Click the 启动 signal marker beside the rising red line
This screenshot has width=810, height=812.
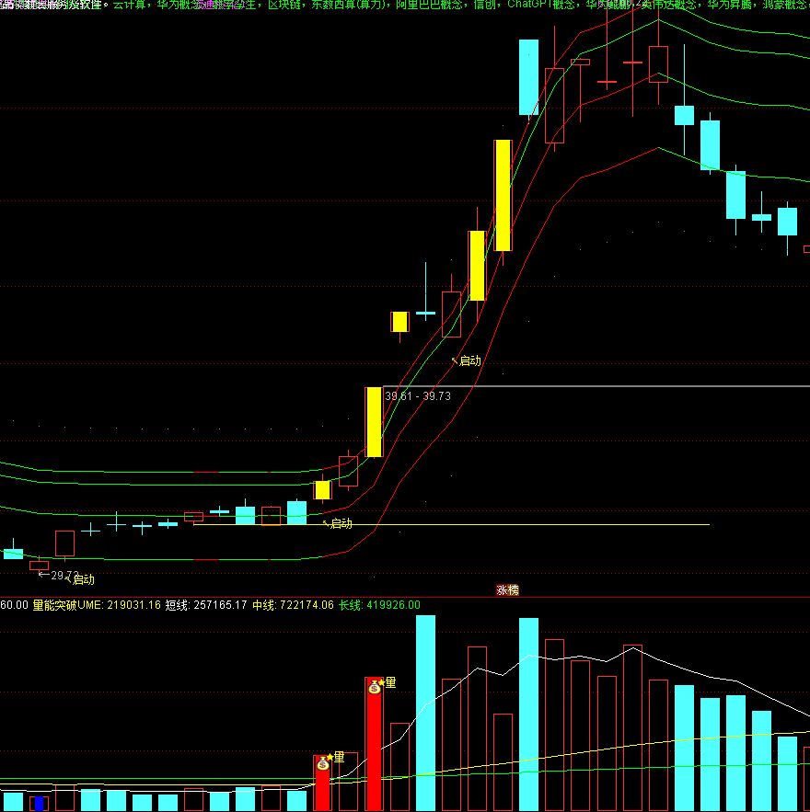coord(469,360)
